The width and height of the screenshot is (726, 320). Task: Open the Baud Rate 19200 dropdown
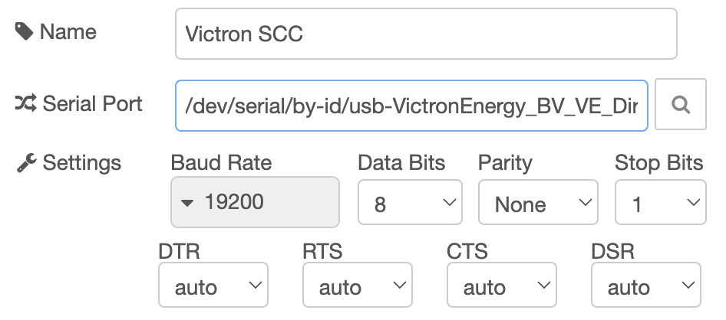coord(255,203)
